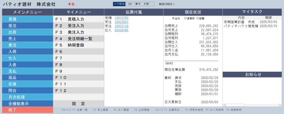Switch status view to 営業所
The image size is (284, 114).
pos(185,18)
